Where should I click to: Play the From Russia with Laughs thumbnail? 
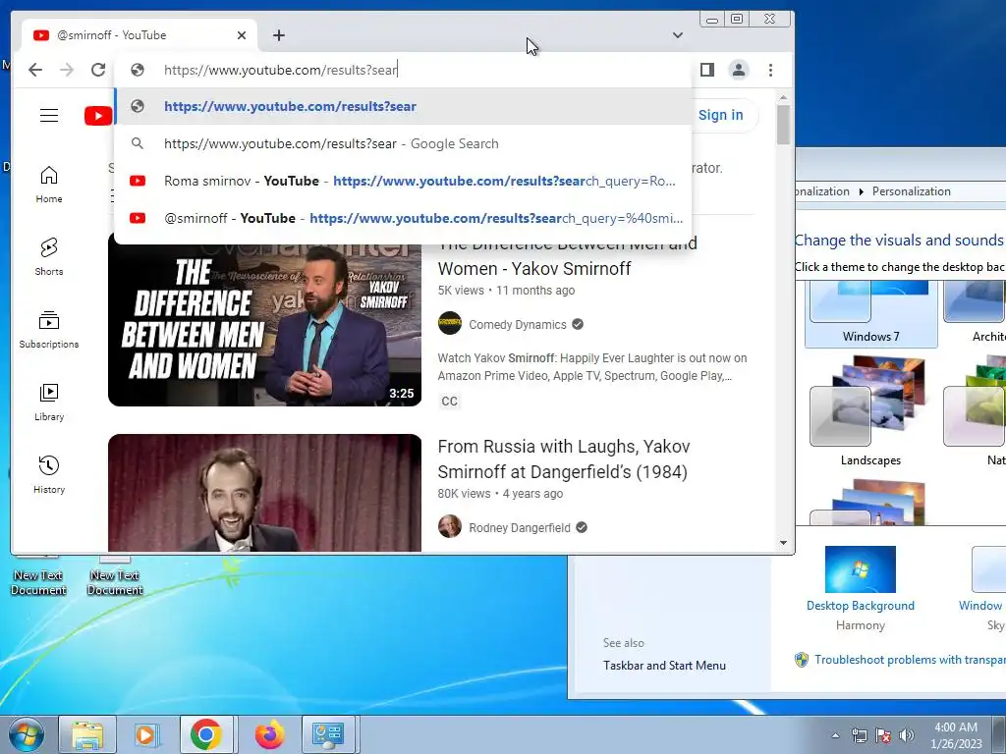pyautogui.click(x=264, y=493)
